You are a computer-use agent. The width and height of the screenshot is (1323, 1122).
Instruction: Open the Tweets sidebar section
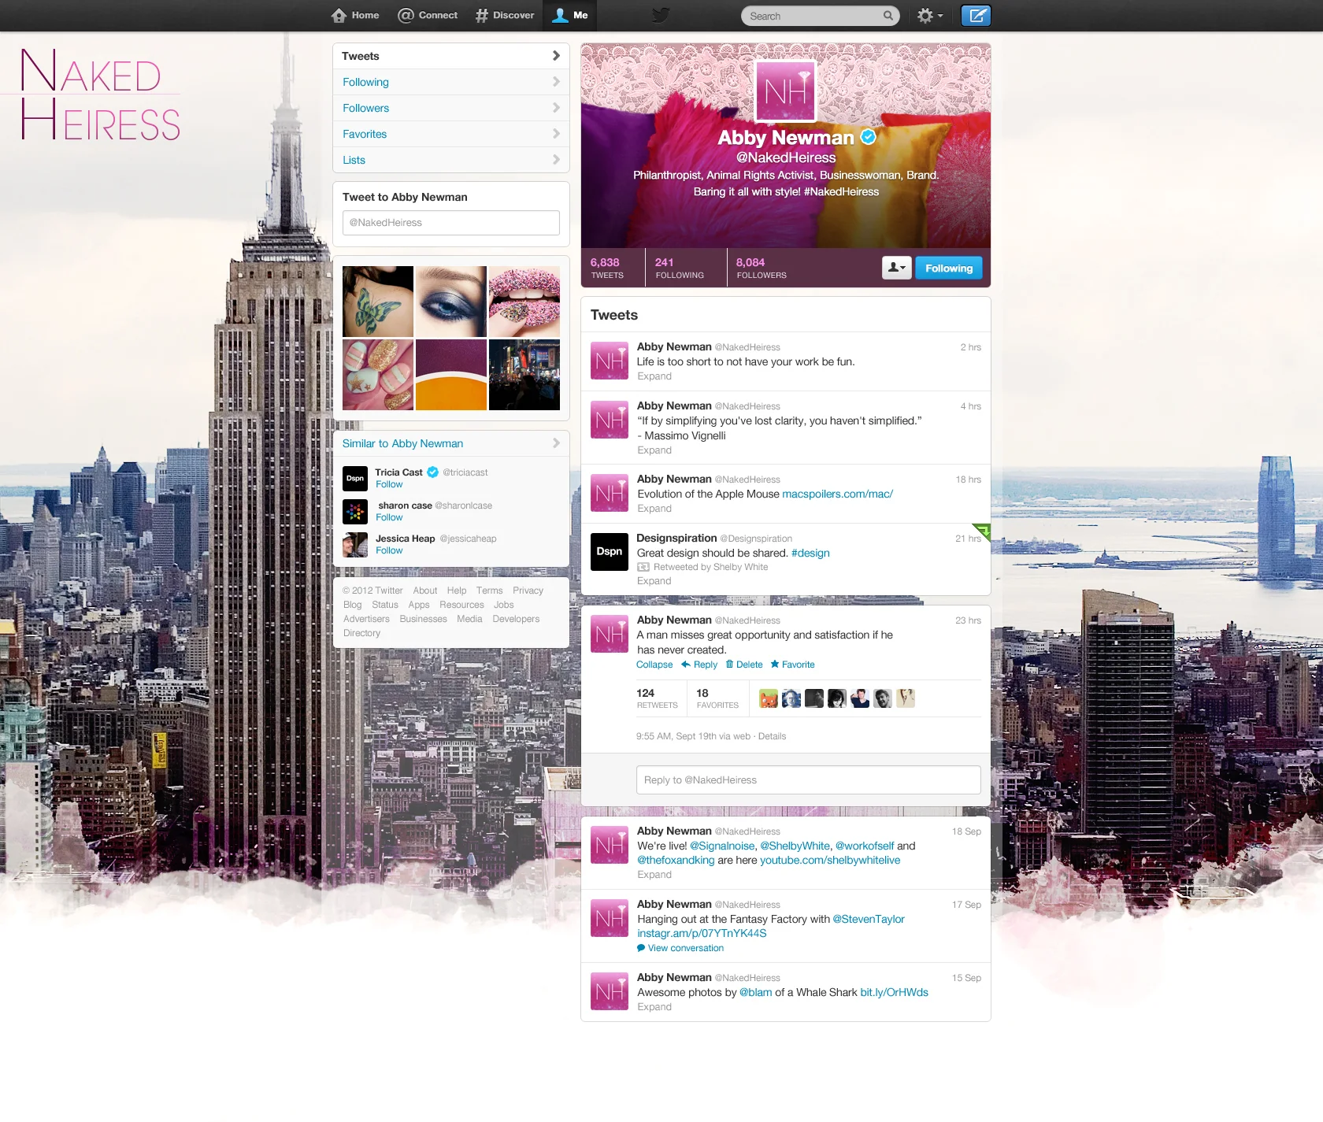451,56
